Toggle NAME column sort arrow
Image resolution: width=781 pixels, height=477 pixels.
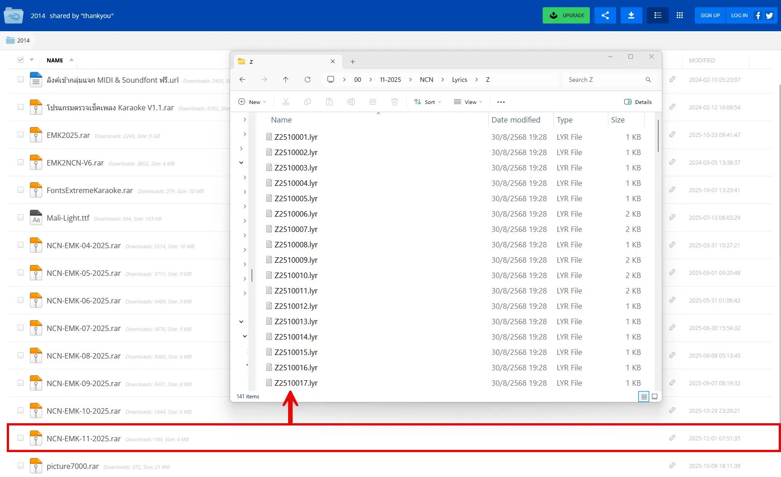72,60
